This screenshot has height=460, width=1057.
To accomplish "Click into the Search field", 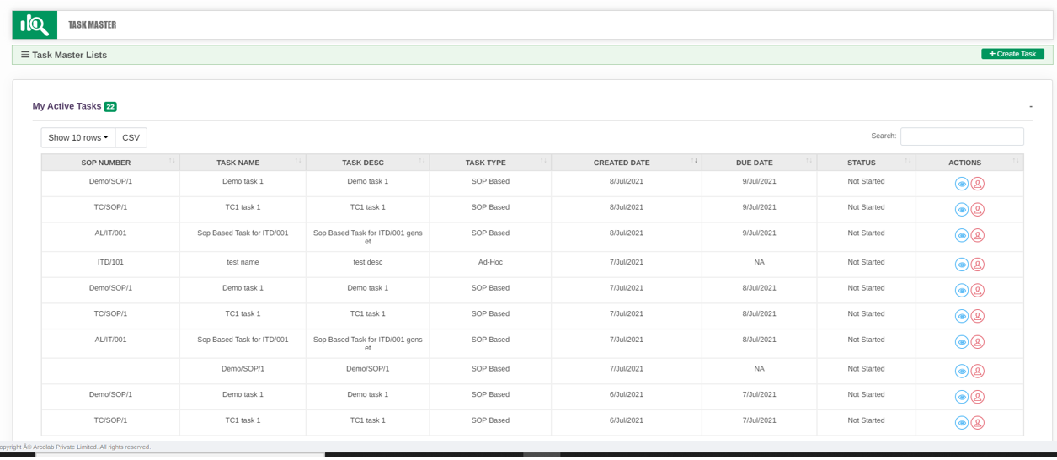I will (962, 136).
